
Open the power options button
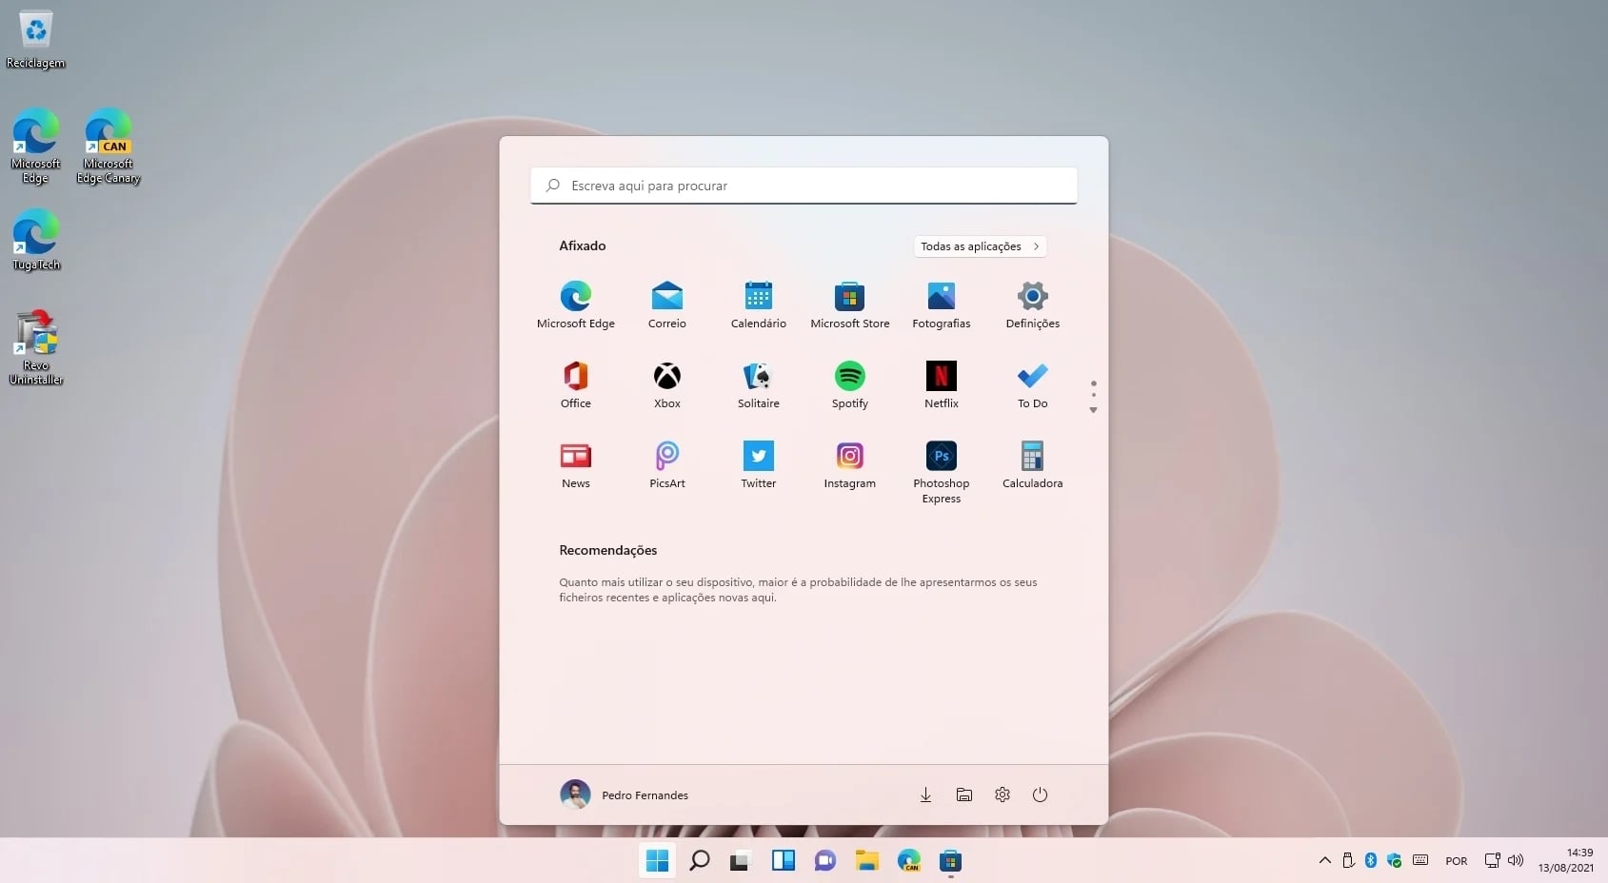point(1041,795)
